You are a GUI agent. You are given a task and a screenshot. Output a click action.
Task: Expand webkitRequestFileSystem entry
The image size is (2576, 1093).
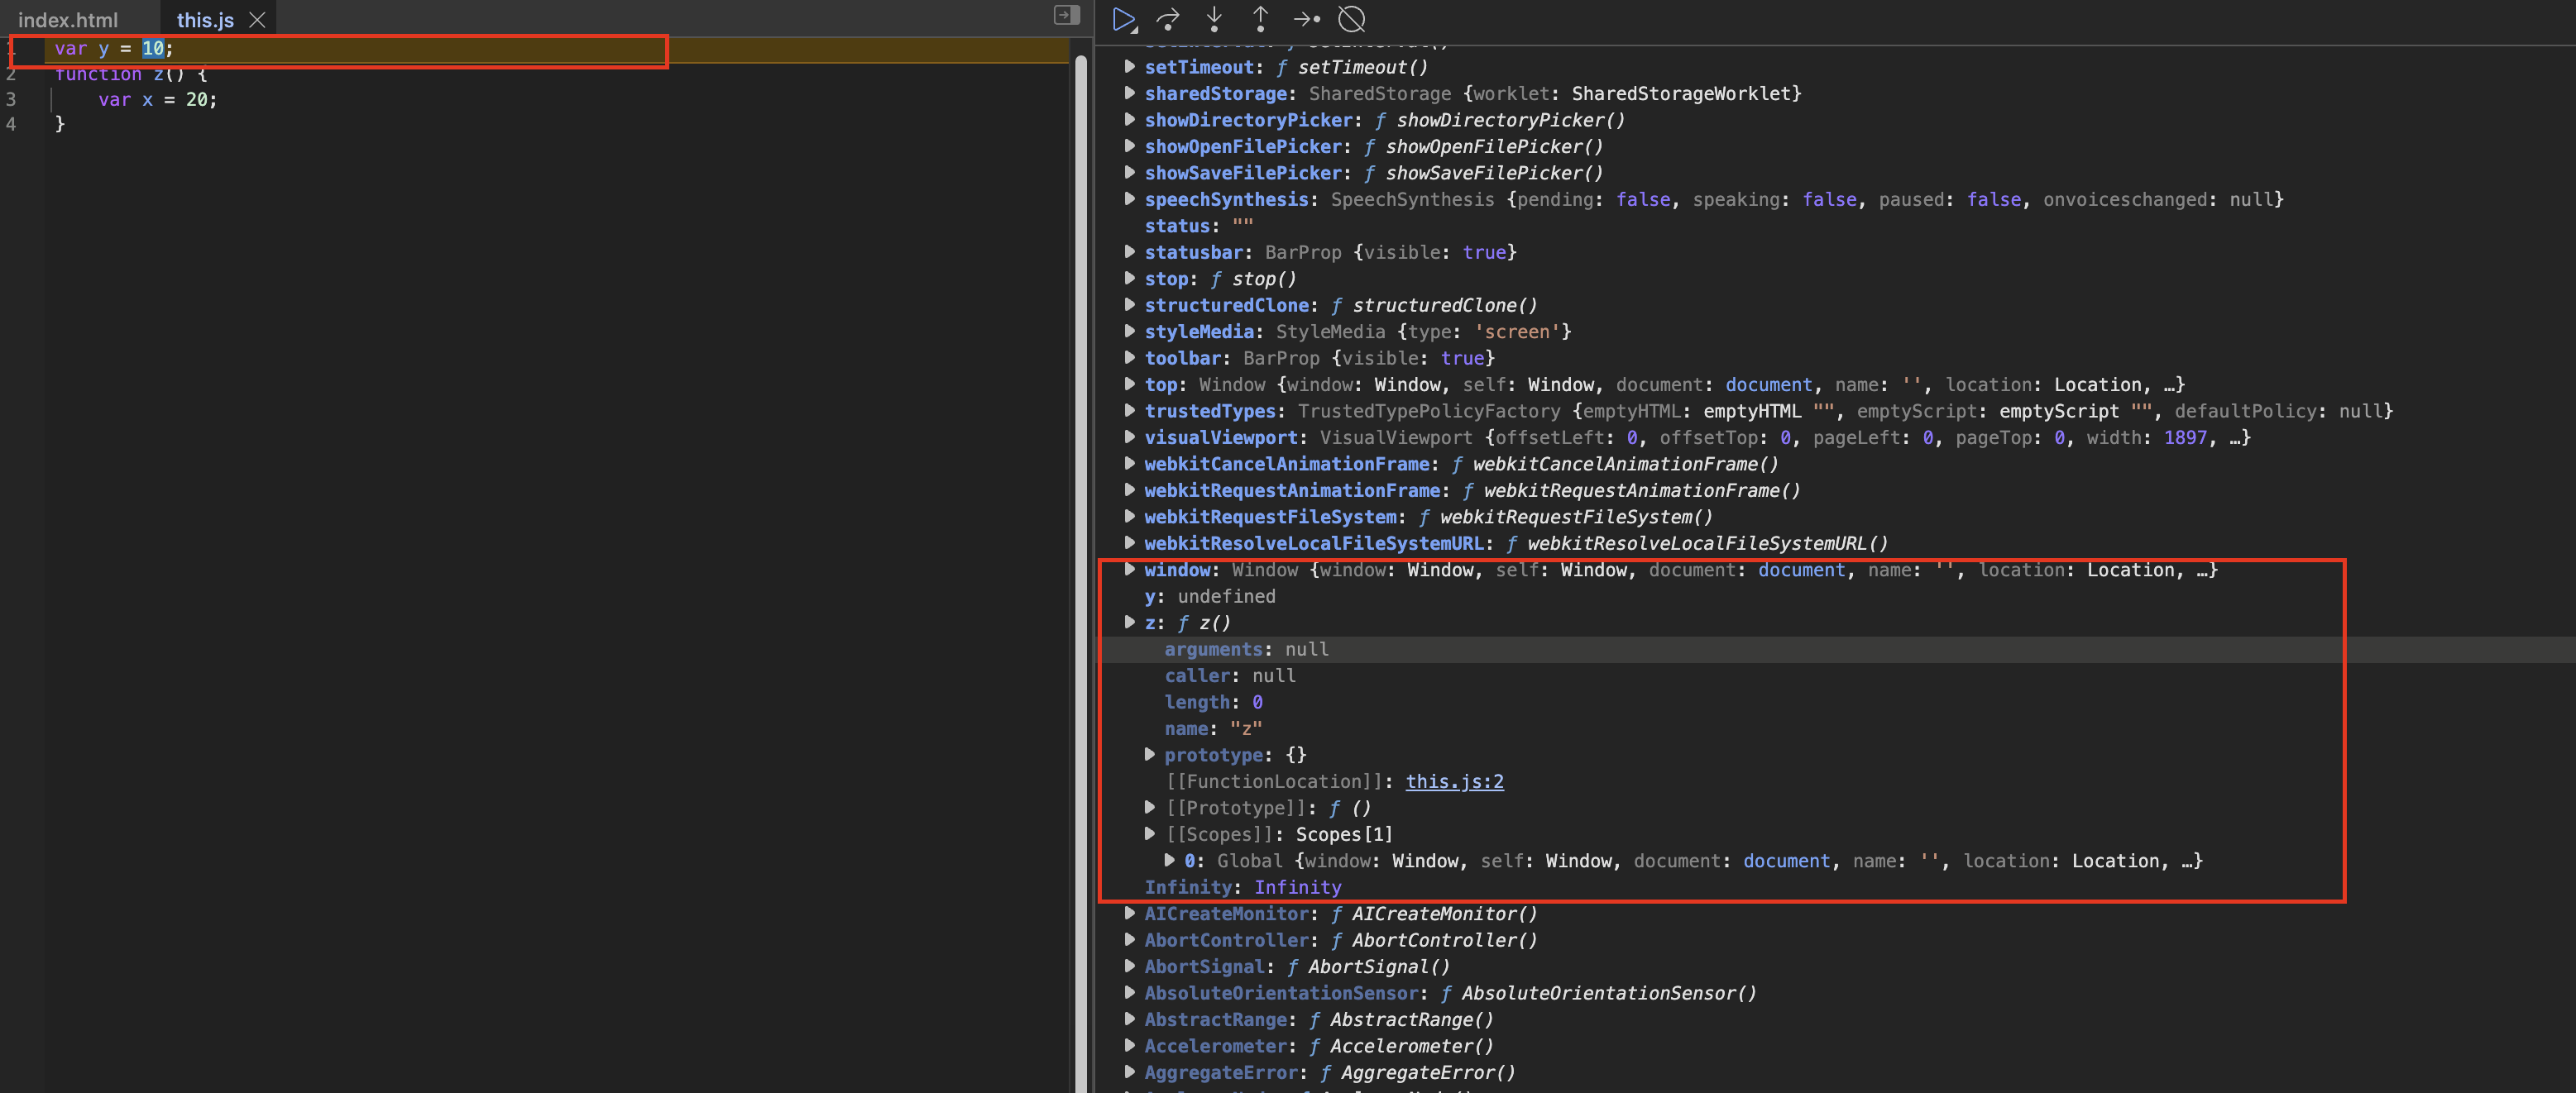(1129, 517)
